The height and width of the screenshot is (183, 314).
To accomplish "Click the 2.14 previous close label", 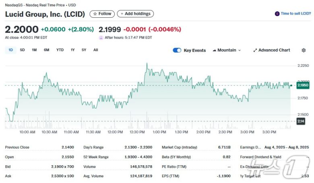I will 301,121.
